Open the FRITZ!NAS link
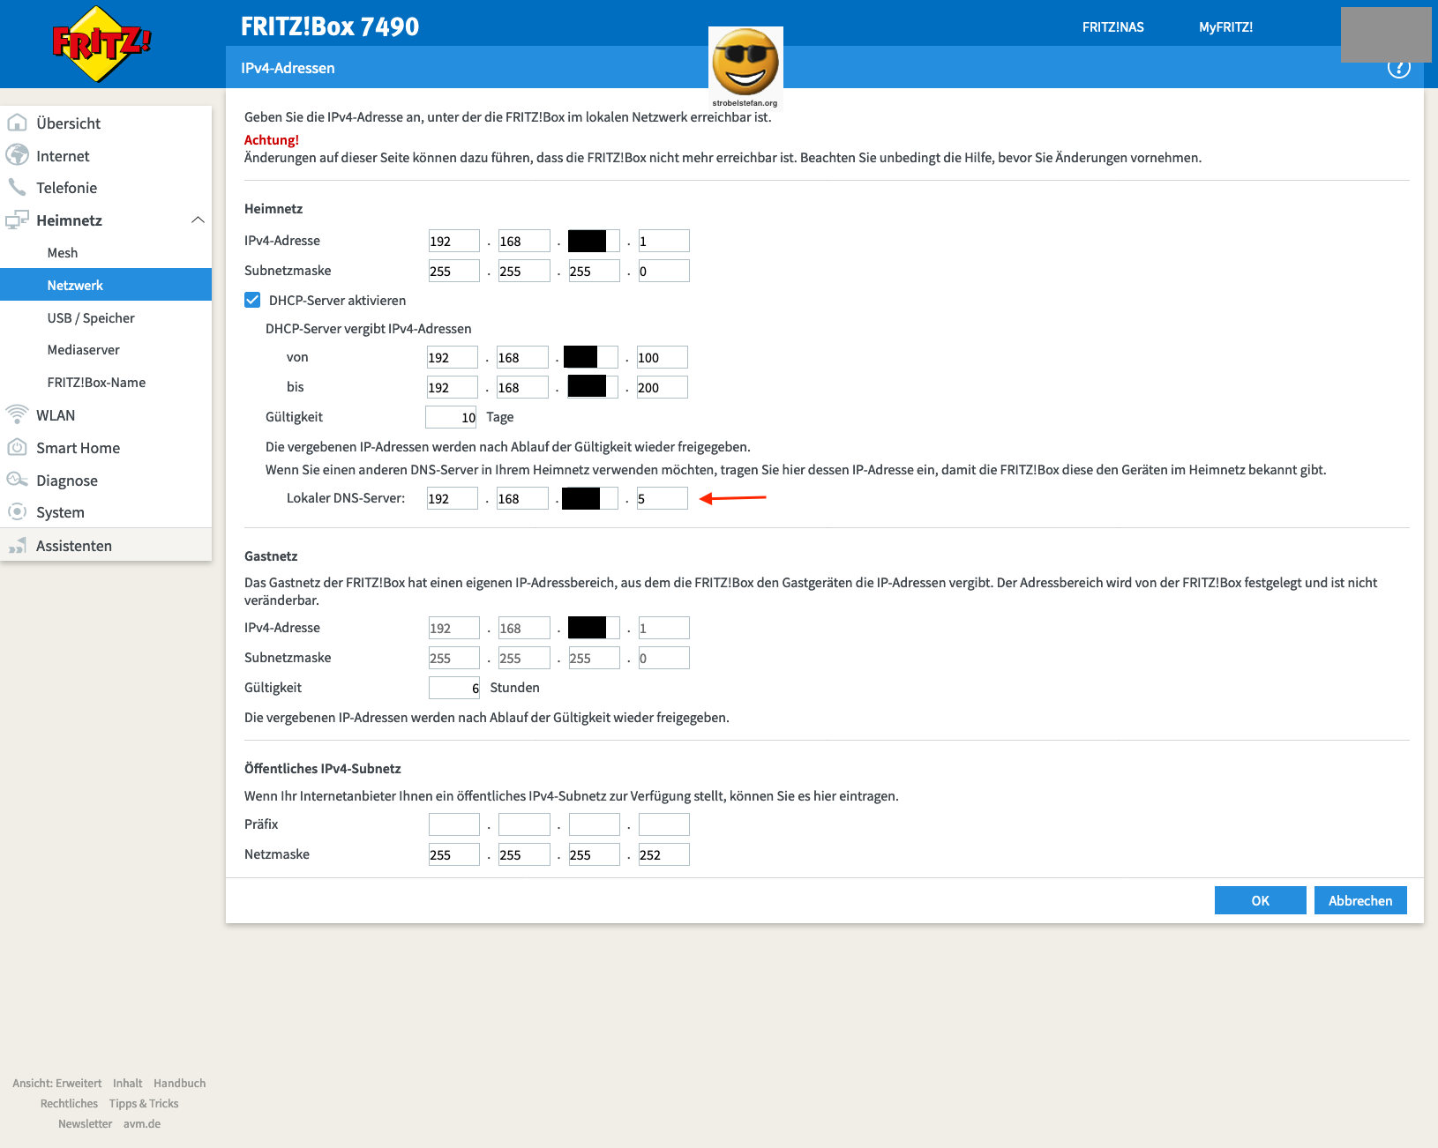This screenshot has height=1148, width=1438. coord(1112,27)
